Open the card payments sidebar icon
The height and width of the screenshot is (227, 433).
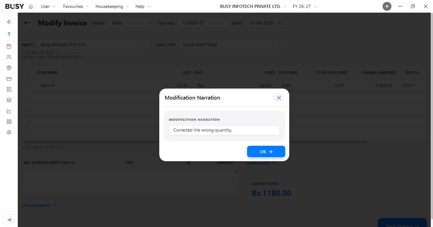click(9, 79)
